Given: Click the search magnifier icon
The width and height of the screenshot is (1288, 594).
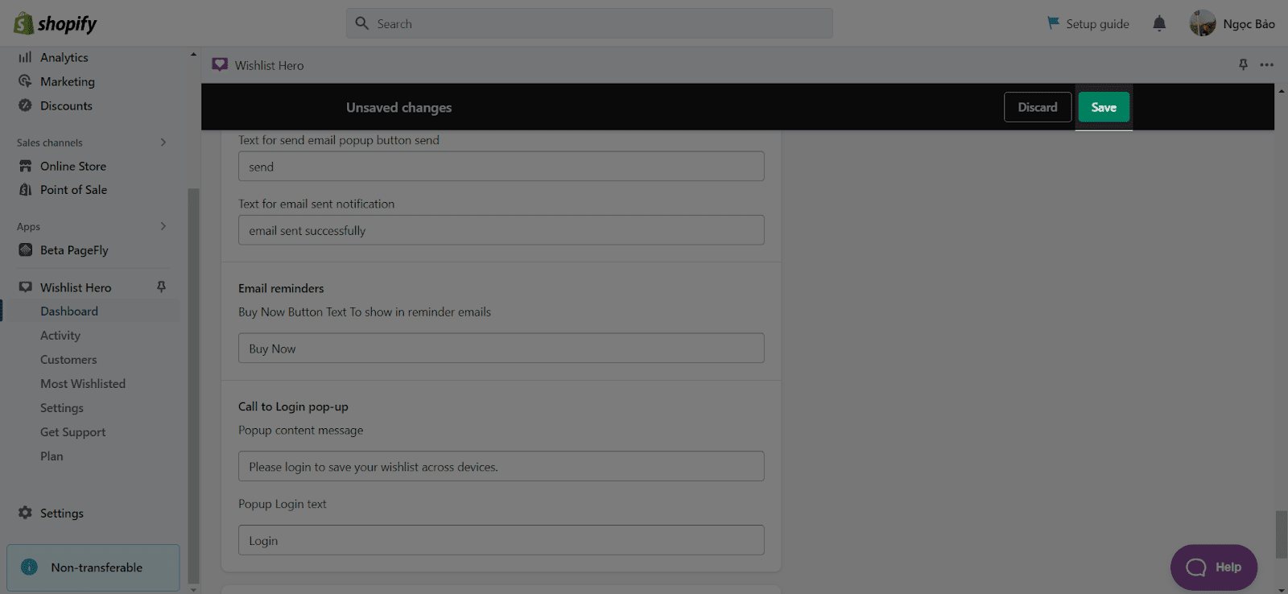Looking at the screenshot, I should 362,23.
